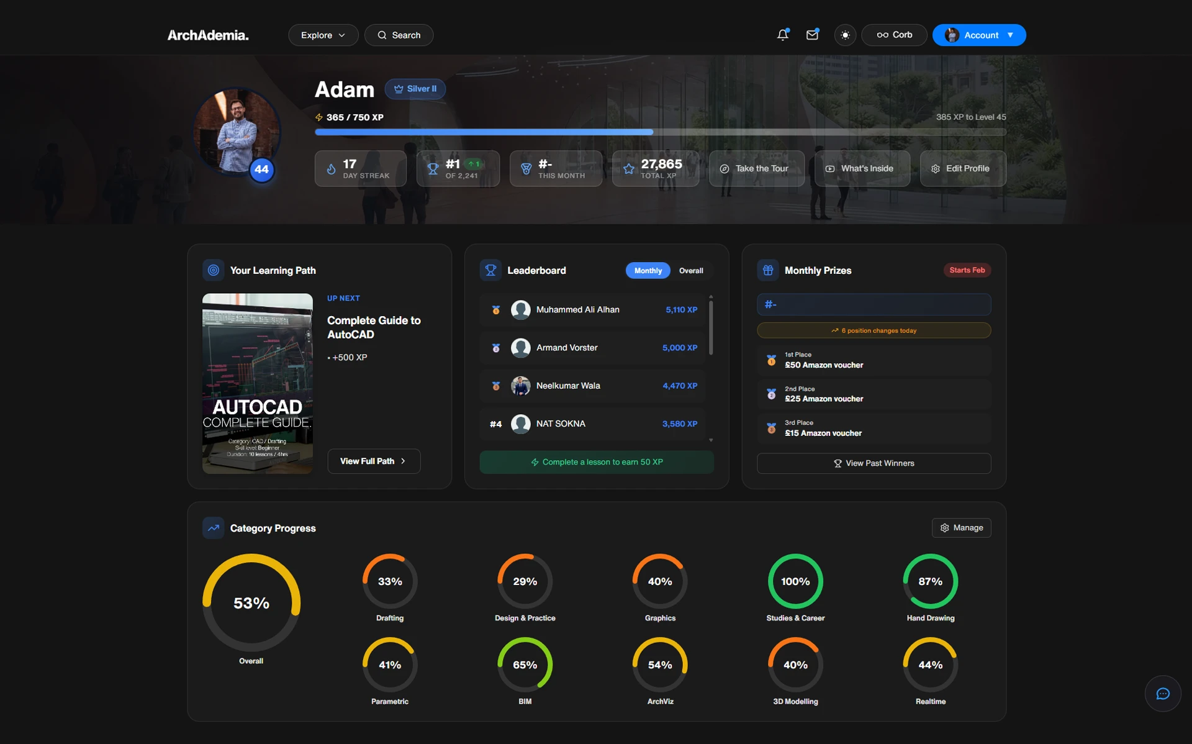Click the 17 day streak flame stat

point(360,168)
